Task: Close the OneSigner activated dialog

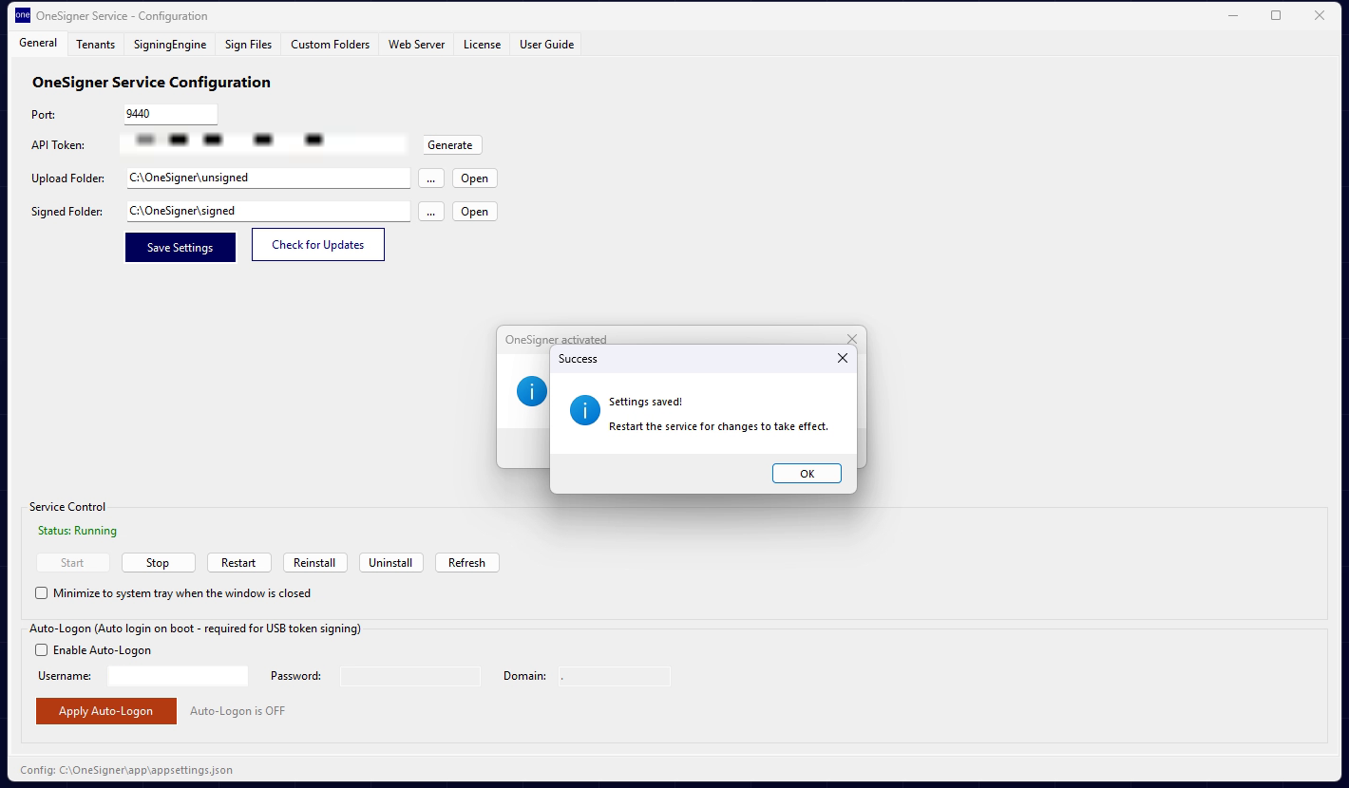Action: [851, 339]
